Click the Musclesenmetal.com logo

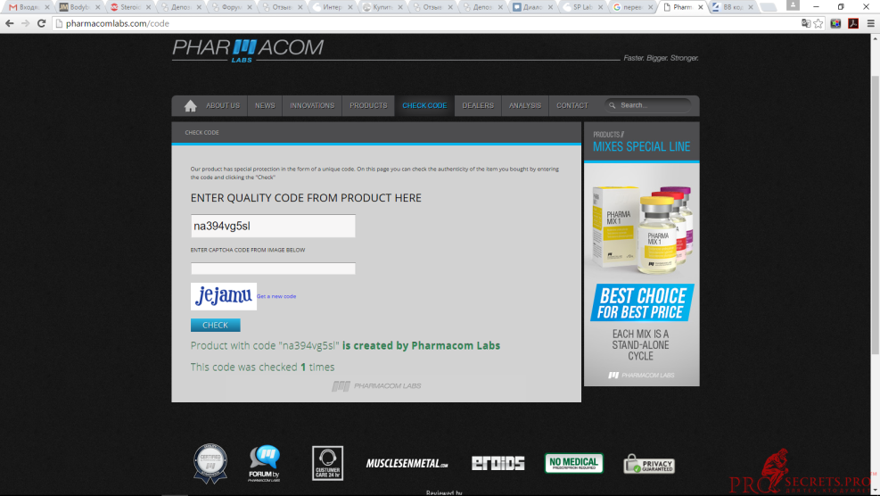pos(407,463)
